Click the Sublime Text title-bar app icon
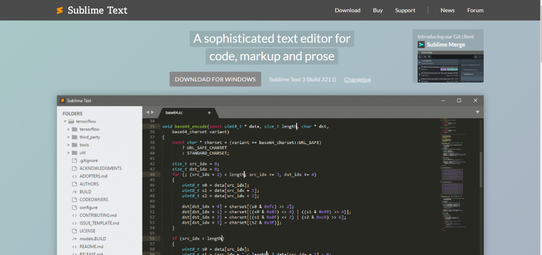 tap(62, 101)
